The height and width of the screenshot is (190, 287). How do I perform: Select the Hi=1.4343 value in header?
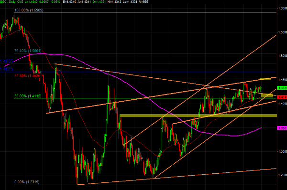click(x=114, y=2)
